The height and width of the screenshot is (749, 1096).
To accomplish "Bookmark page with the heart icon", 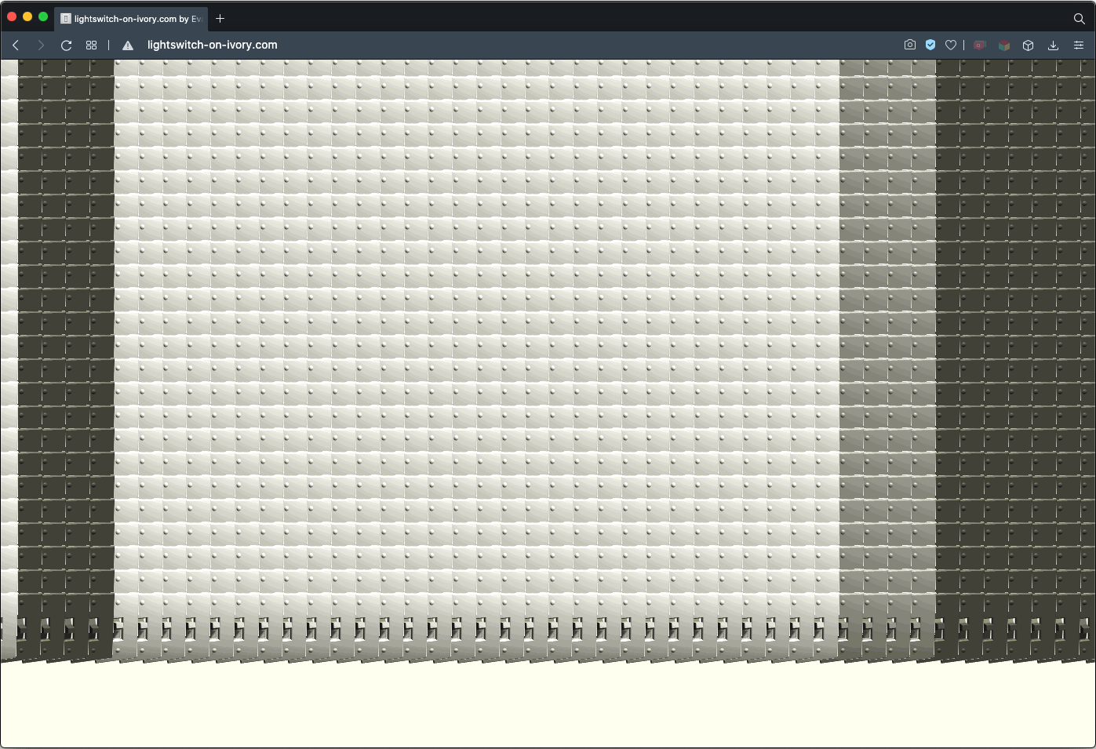I will (x=951, y=45).
